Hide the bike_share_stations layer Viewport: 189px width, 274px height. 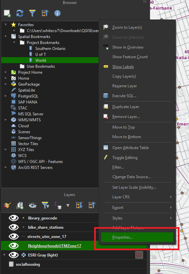tap(14, 227)
